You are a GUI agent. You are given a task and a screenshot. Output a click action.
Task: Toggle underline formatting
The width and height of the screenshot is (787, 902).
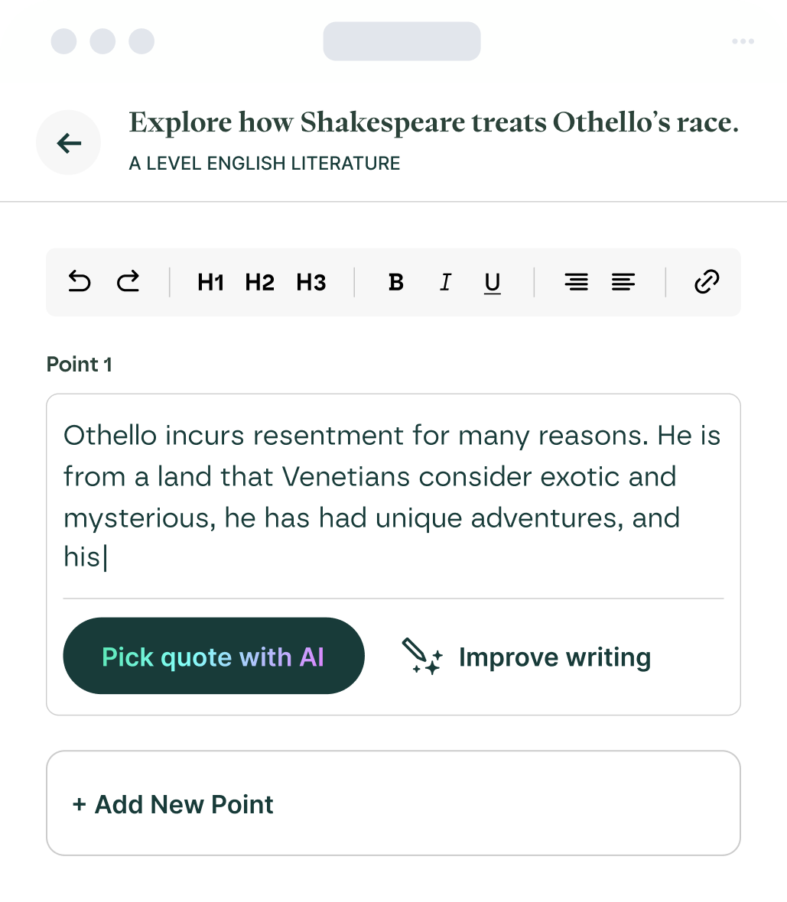(x=493, y=283)
